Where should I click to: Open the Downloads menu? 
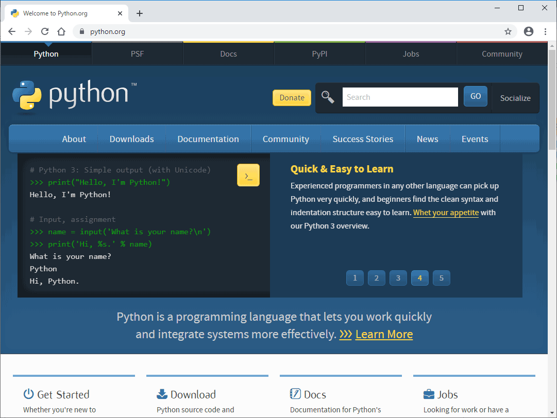click(132, 139)
